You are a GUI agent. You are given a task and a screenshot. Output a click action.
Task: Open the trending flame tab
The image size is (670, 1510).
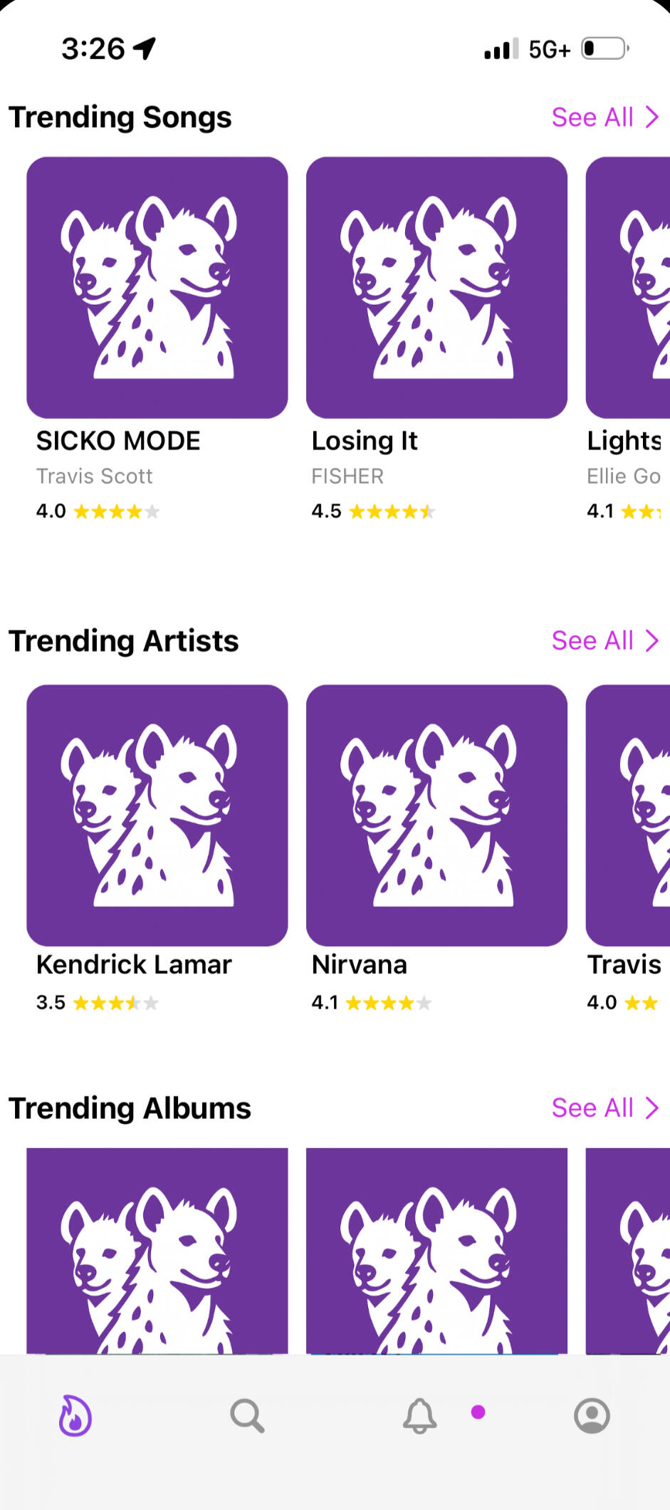75,1415
